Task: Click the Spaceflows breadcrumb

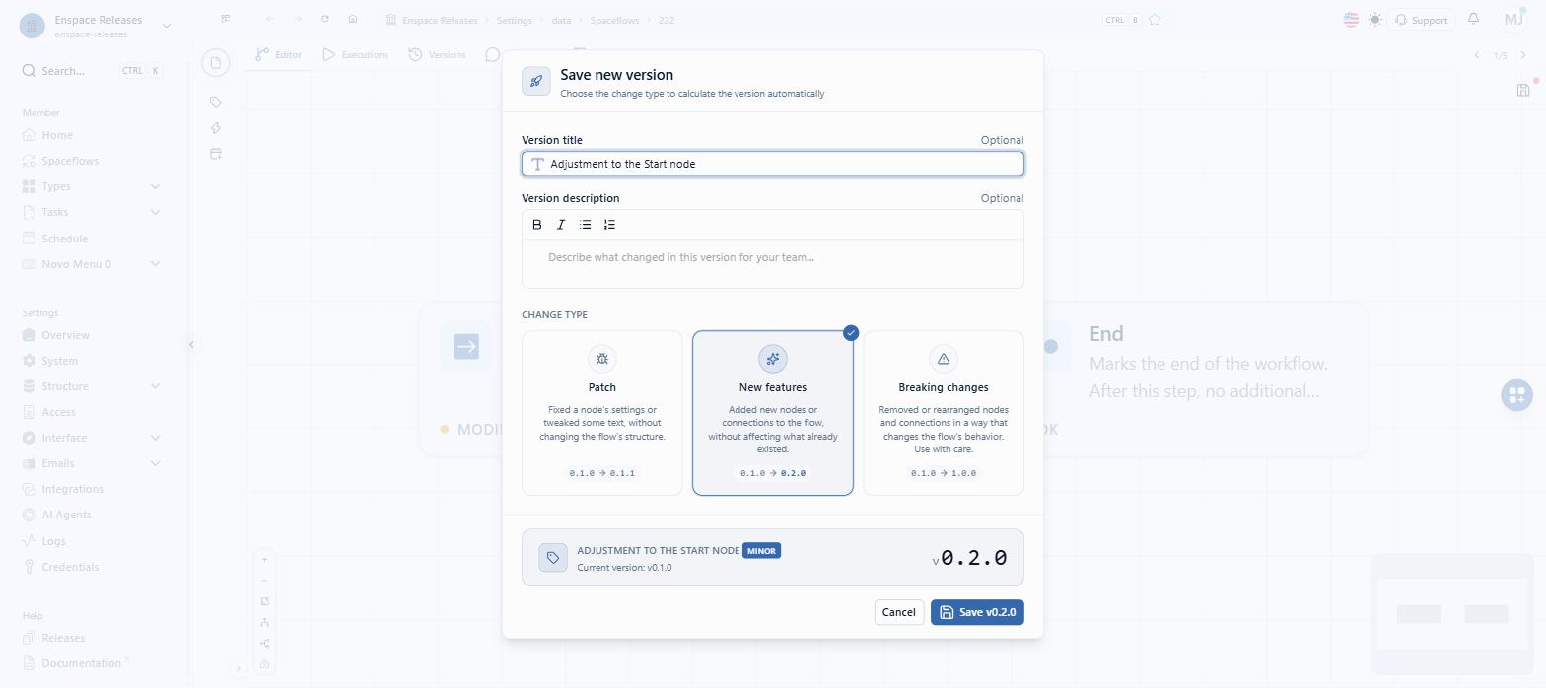Action: pyautogui.click(x=614, y=20)
